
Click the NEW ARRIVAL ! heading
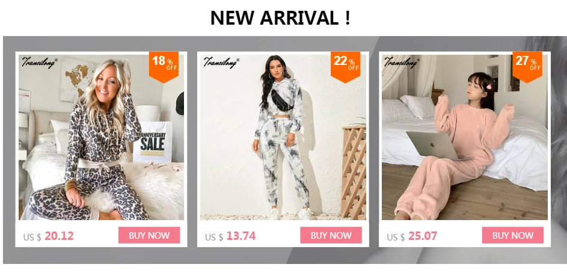pos(280,17)
